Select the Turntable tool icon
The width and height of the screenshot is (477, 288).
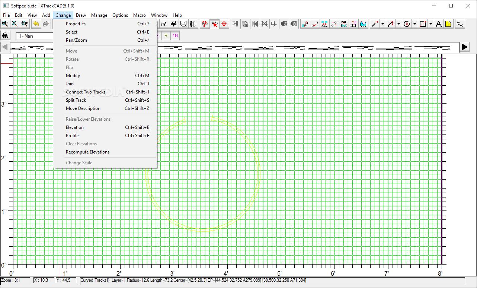(x=193, y=24)
